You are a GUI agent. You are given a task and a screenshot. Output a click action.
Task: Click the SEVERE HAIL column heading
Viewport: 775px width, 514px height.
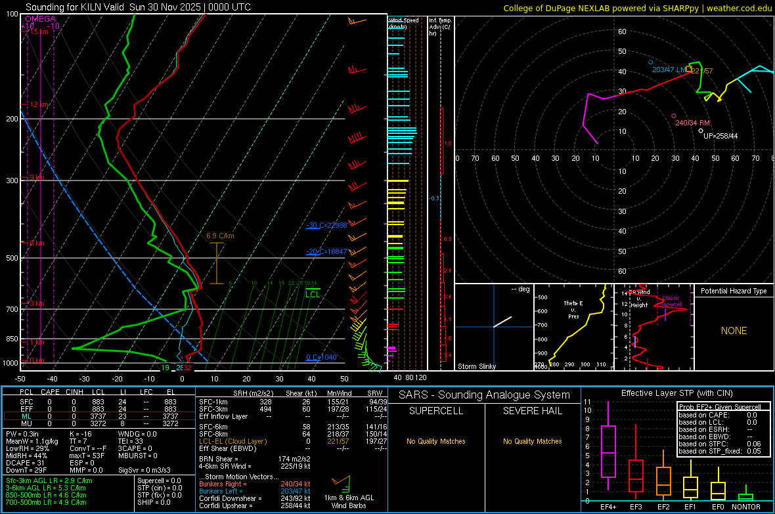click(533, 411)
